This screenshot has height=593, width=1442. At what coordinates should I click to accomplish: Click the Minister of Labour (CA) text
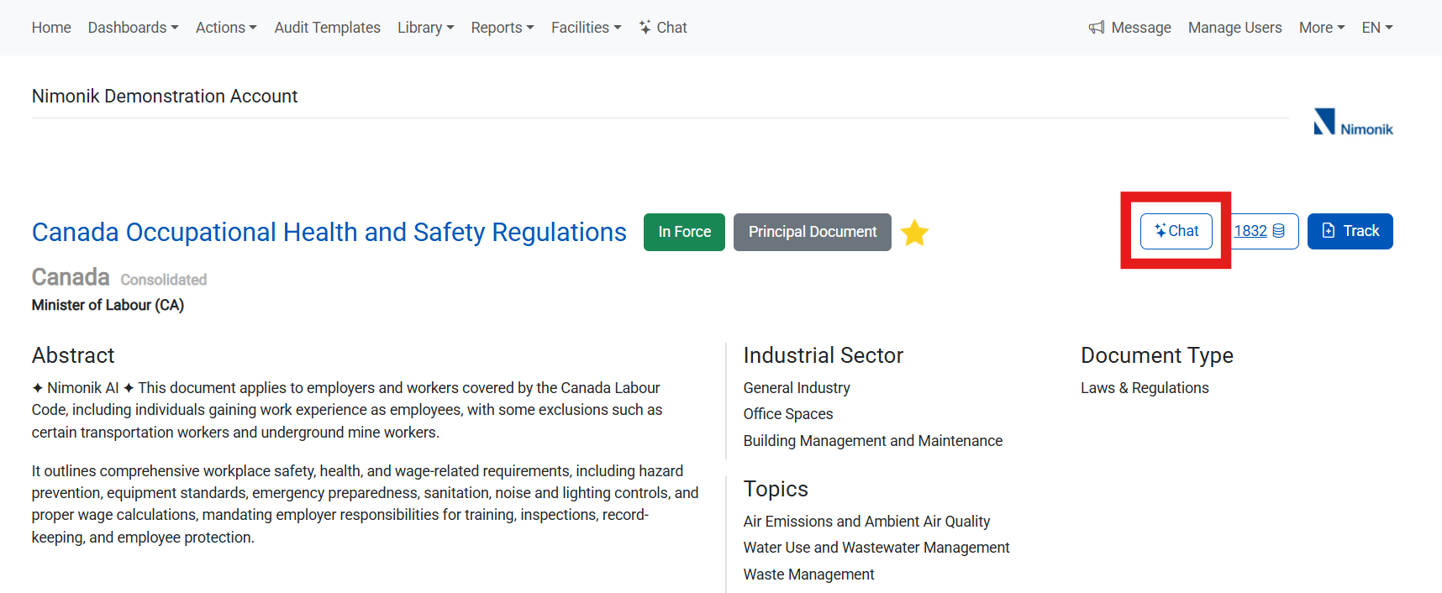[108, 305]
